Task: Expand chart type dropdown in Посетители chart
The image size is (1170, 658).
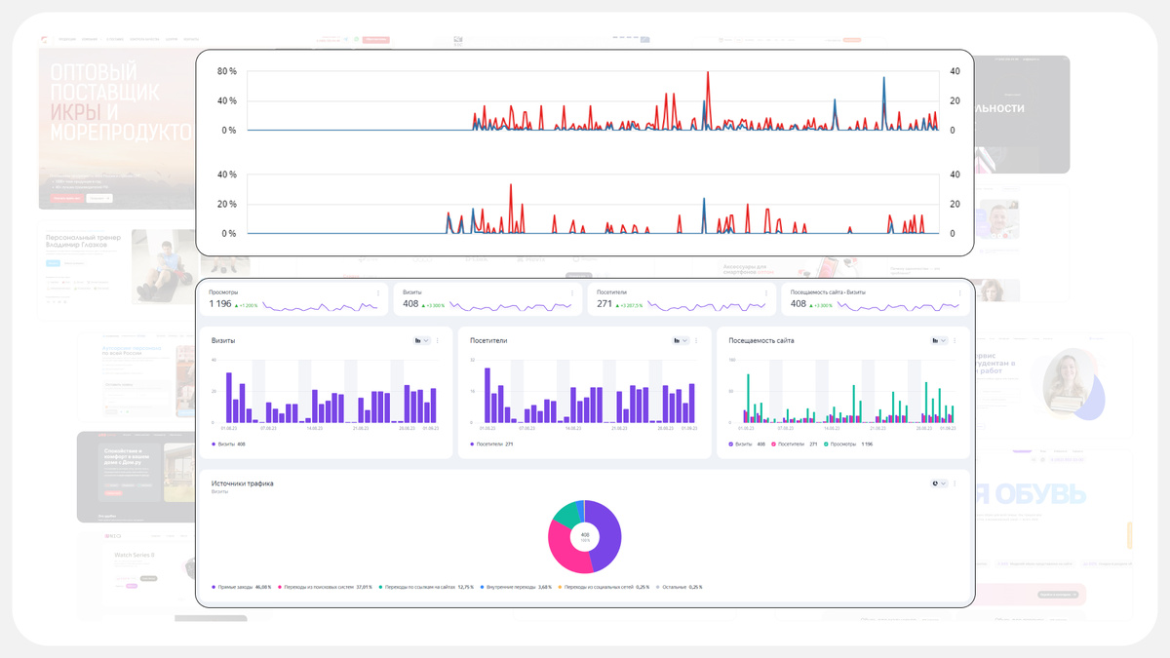Action: 682,340
